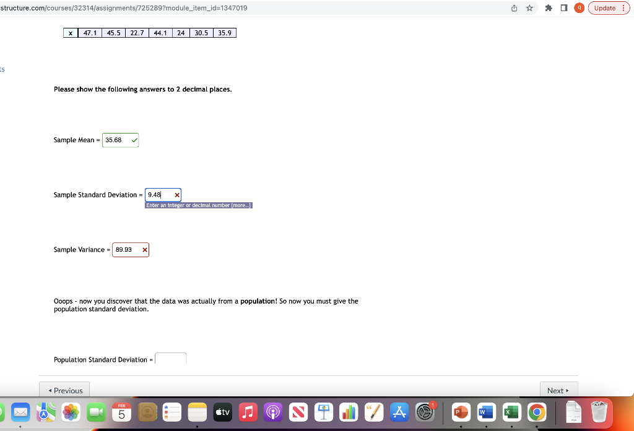This screenshot has width=634, height=431.
Task: Open the Chrome extensions puzzle icon
Action: [x=549, y=8]
